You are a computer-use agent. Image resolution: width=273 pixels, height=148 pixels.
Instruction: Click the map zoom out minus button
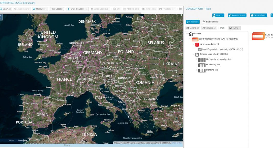(x=1, y=18)
